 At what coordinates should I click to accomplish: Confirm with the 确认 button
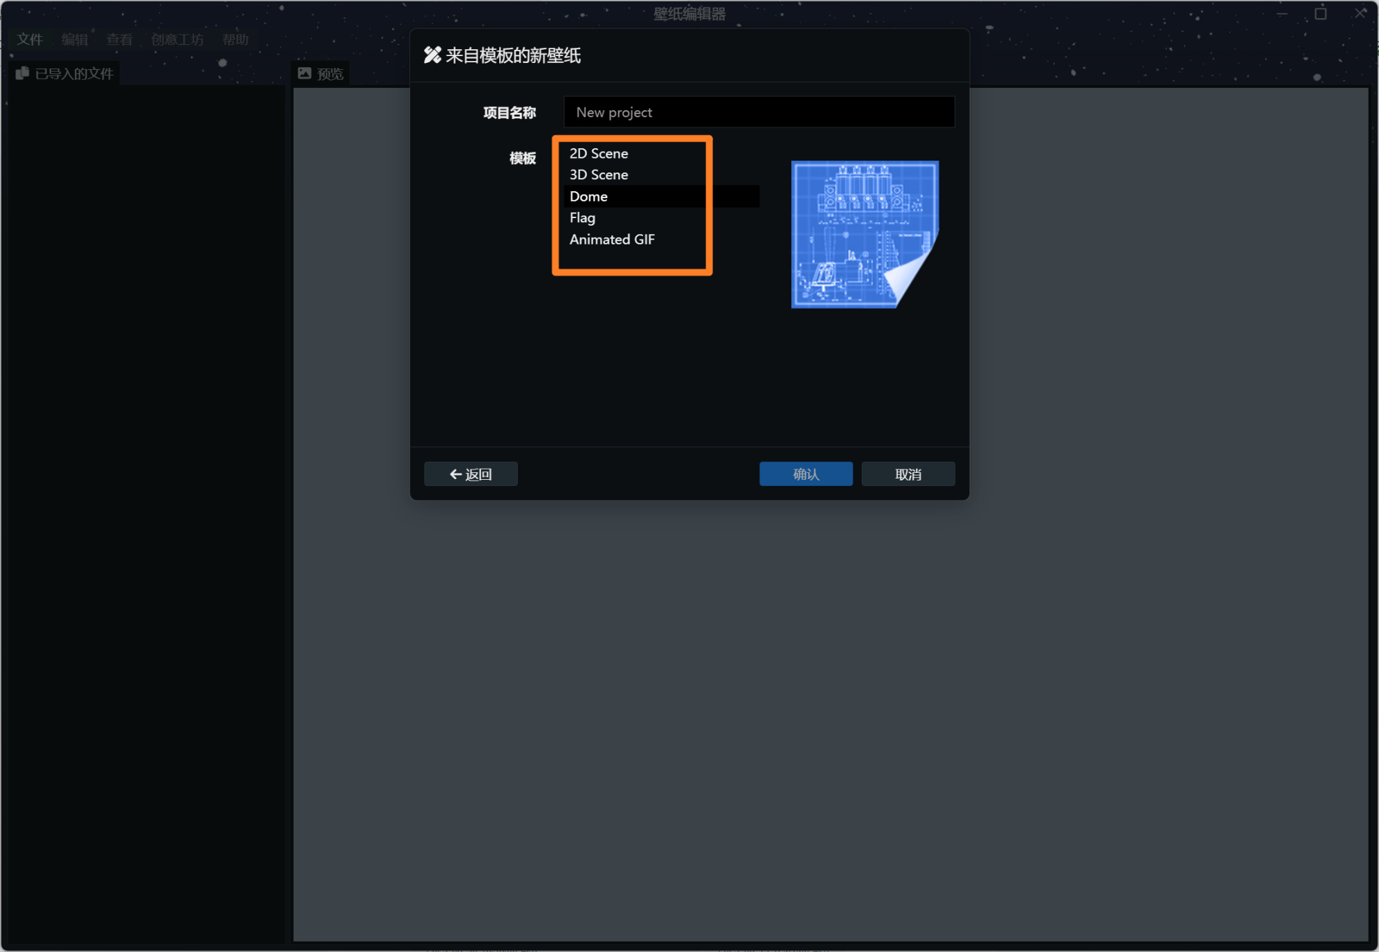[805, 474]
